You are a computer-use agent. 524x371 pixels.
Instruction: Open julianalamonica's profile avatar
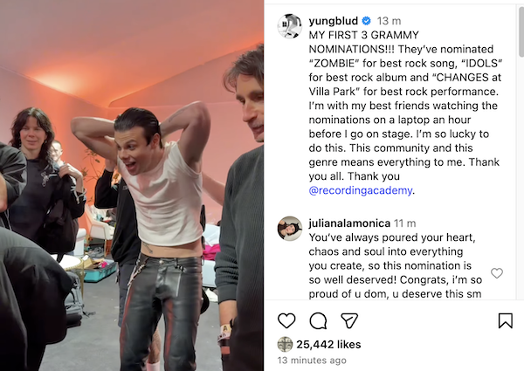tap(290, 229)
